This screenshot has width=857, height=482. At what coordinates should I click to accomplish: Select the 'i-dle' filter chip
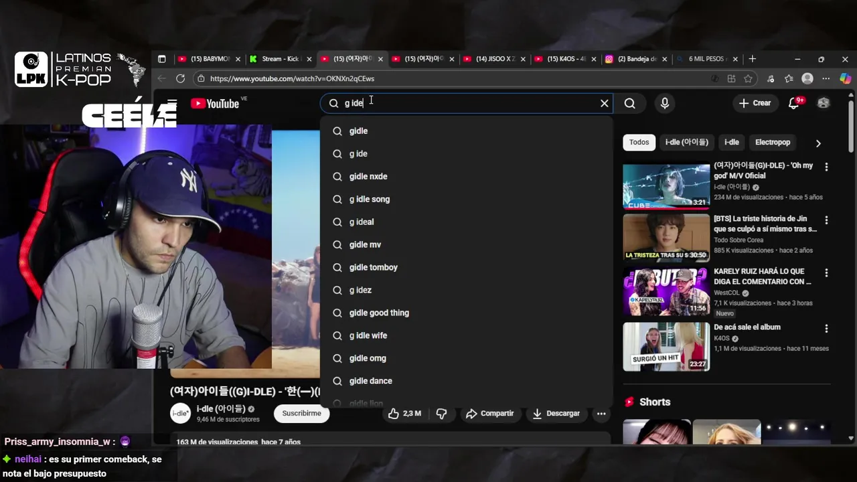pos(732,142)
